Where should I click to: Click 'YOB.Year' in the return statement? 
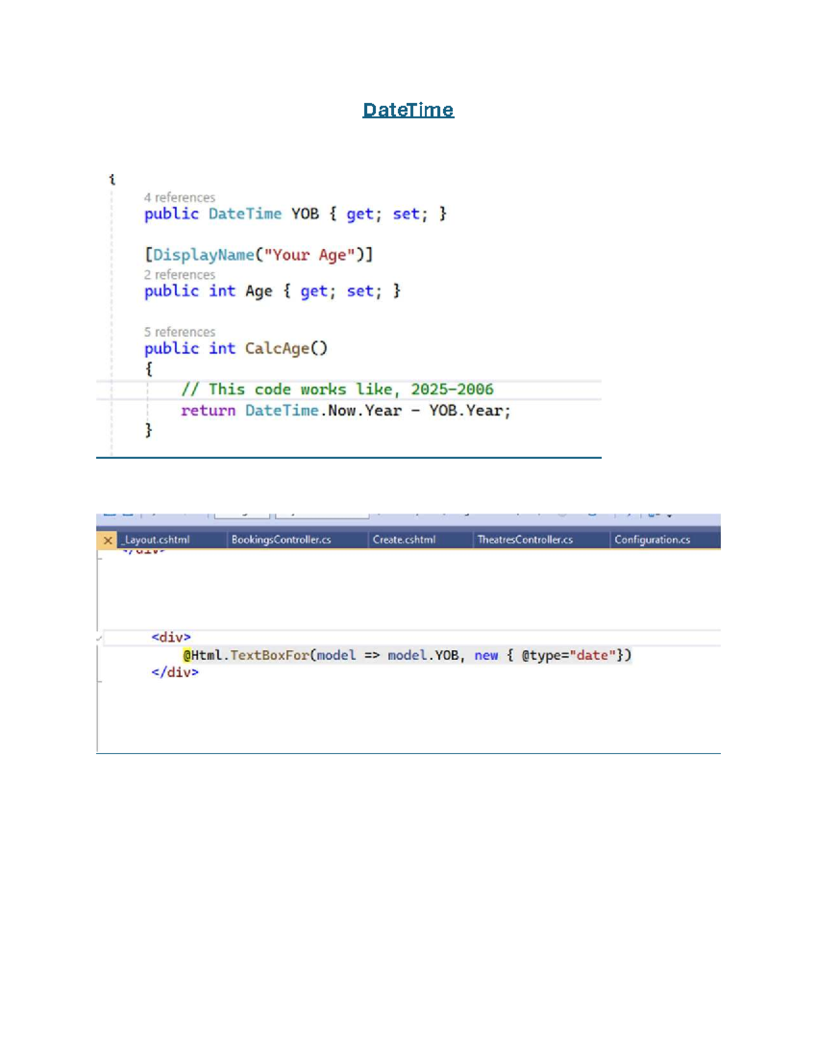point(466,411)
